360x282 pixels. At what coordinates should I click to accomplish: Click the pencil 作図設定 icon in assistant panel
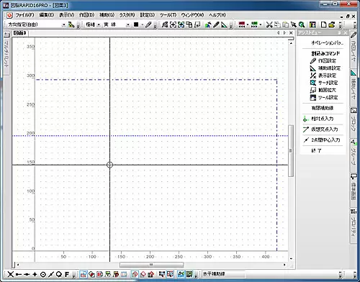click(x=312, y=60)
